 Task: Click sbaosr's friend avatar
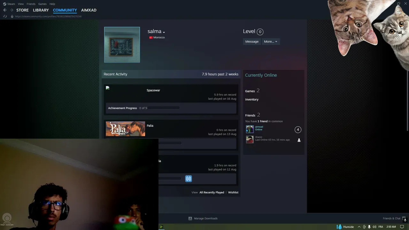250,139
